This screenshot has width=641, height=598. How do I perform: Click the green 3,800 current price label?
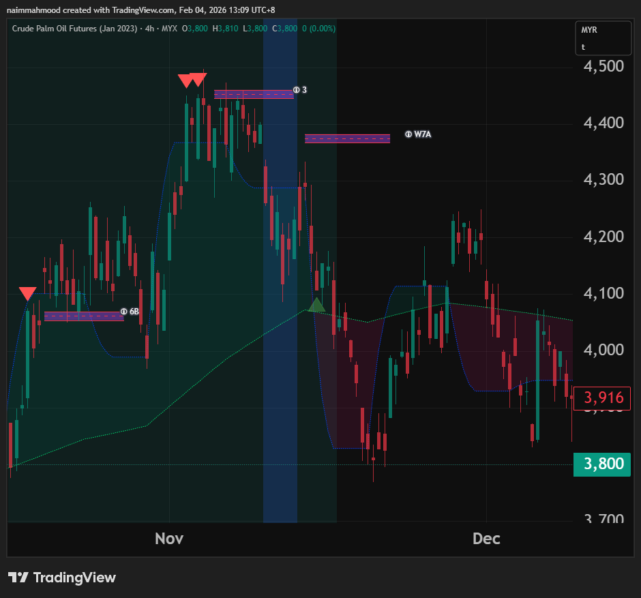coord(602,464)
